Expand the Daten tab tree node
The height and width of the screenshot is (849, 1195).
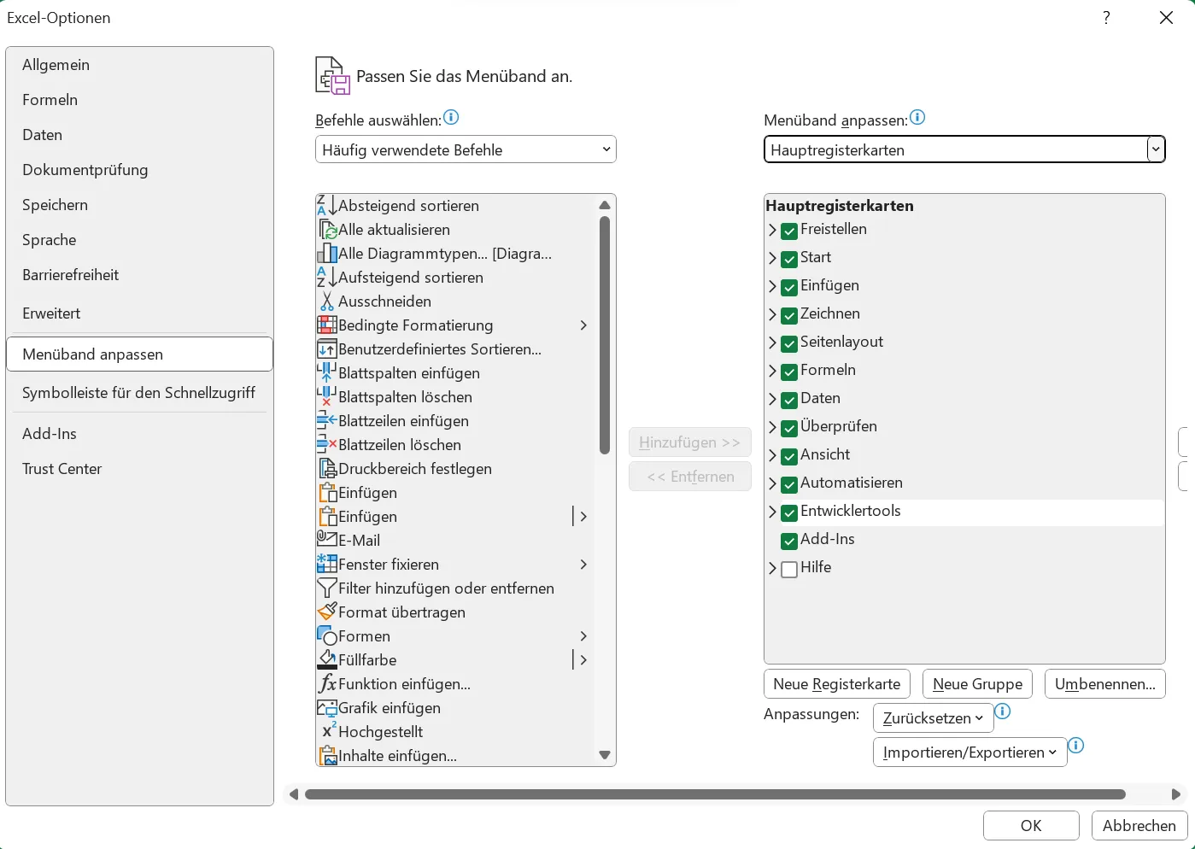(772, 399)
